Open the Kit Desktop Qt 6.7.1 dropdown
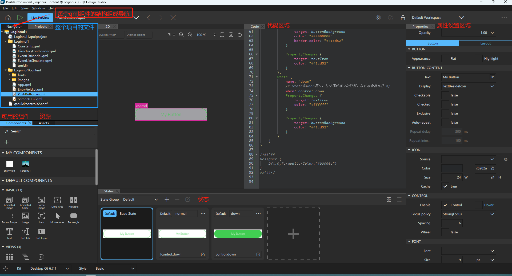The image size is (512, 276). 50,269
